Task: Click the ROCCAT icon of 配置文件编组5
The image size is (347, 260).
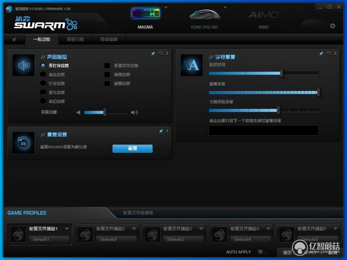Action: 287,234
